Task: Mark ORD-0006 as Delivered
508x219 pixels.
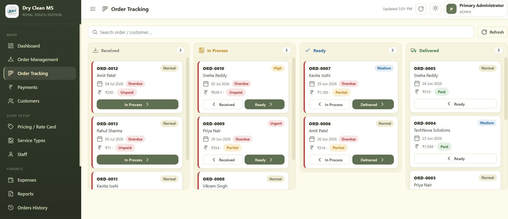Action: tap(373, 160)
